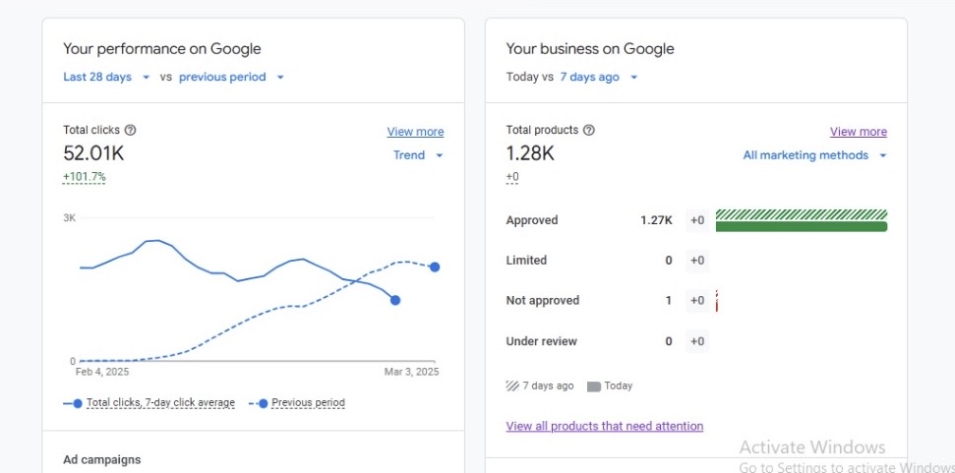Click the Under review row label
The width and height of the screenshot is (955, 473).
pos(542,341)
